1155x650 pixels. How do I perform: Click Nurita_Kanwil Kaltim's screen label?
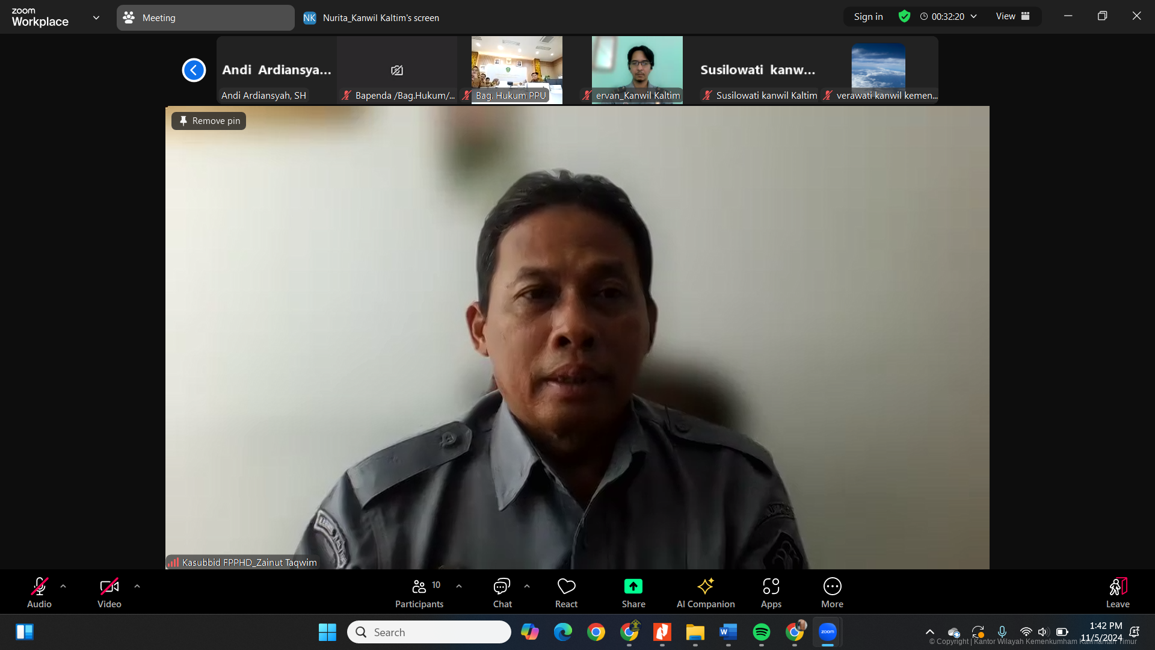(x=381, y=18)
